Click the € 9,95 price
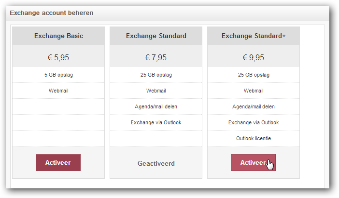The image size is (339, 198). (254, 57)
